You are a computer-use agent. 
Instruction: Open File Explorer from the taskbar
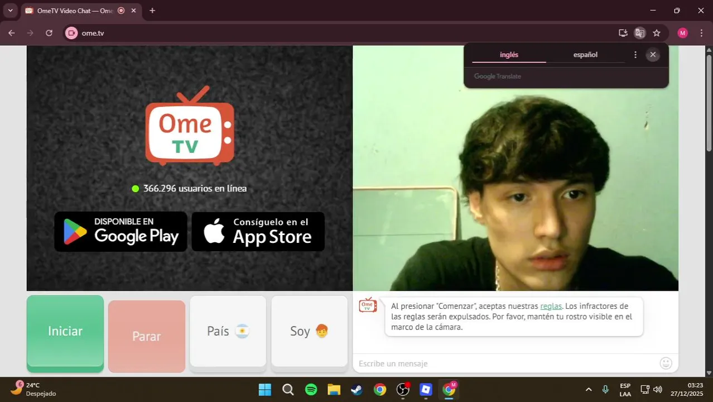334,390
